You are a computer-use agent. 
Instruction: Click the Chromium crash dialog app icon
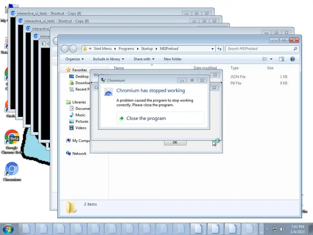[109, 92]
